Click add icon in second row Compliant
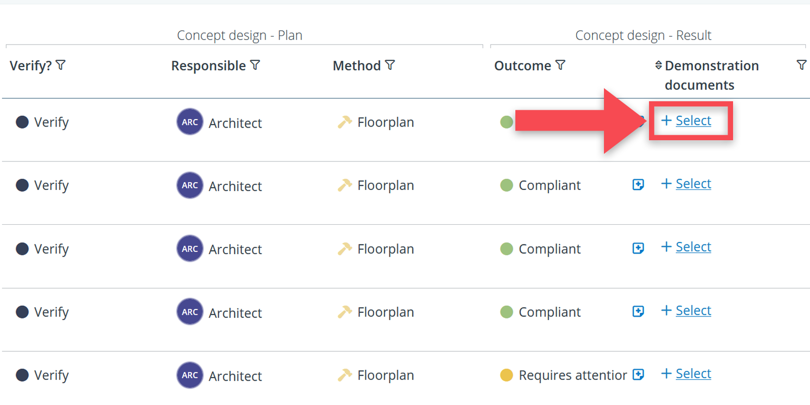 pyautogui.click(x=638, y=185)
